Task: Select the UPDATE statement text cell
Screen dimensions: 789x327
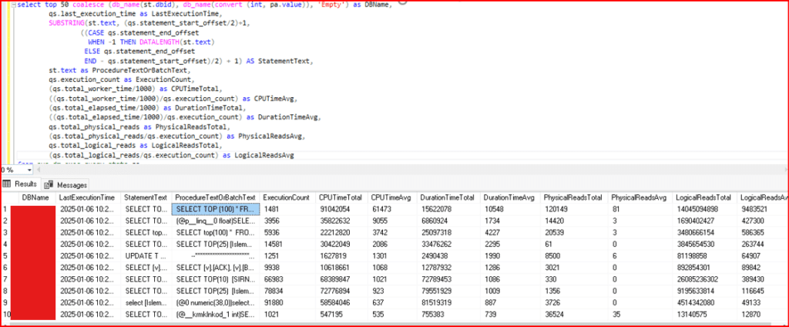Action: click(x=145, y=255)
